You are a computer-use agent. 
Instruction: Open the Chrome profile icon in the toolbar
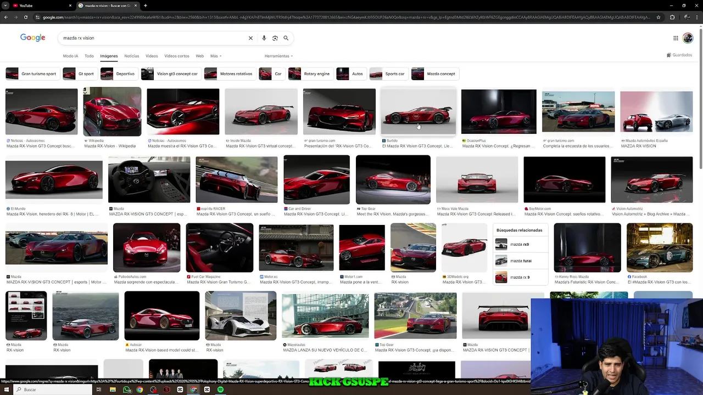pos(686,17)
